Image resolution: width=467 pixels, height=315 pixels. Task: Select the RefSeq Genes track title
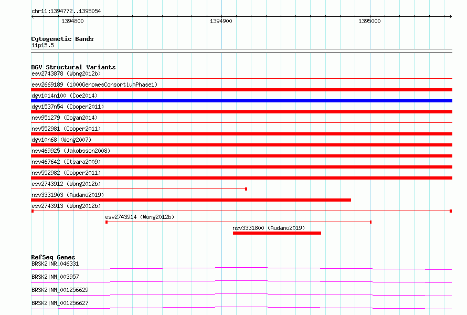pyautogui.click(x=53, y=257)
